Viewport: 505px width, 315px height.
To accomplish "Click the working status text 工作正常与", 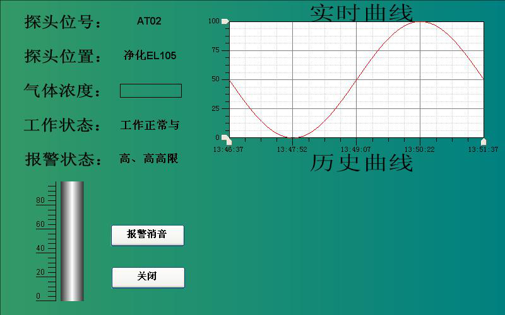I will pyautogui.click(x=150, y=125).
